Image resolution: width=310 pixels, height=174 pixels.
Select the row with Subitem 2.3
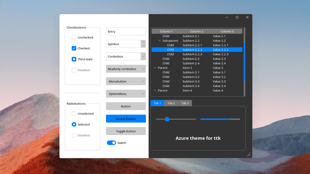click(197, 59)
